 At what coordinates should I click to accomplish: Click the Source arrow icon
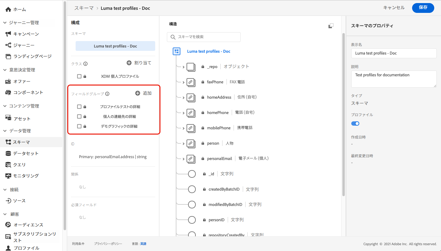(8, 201)
